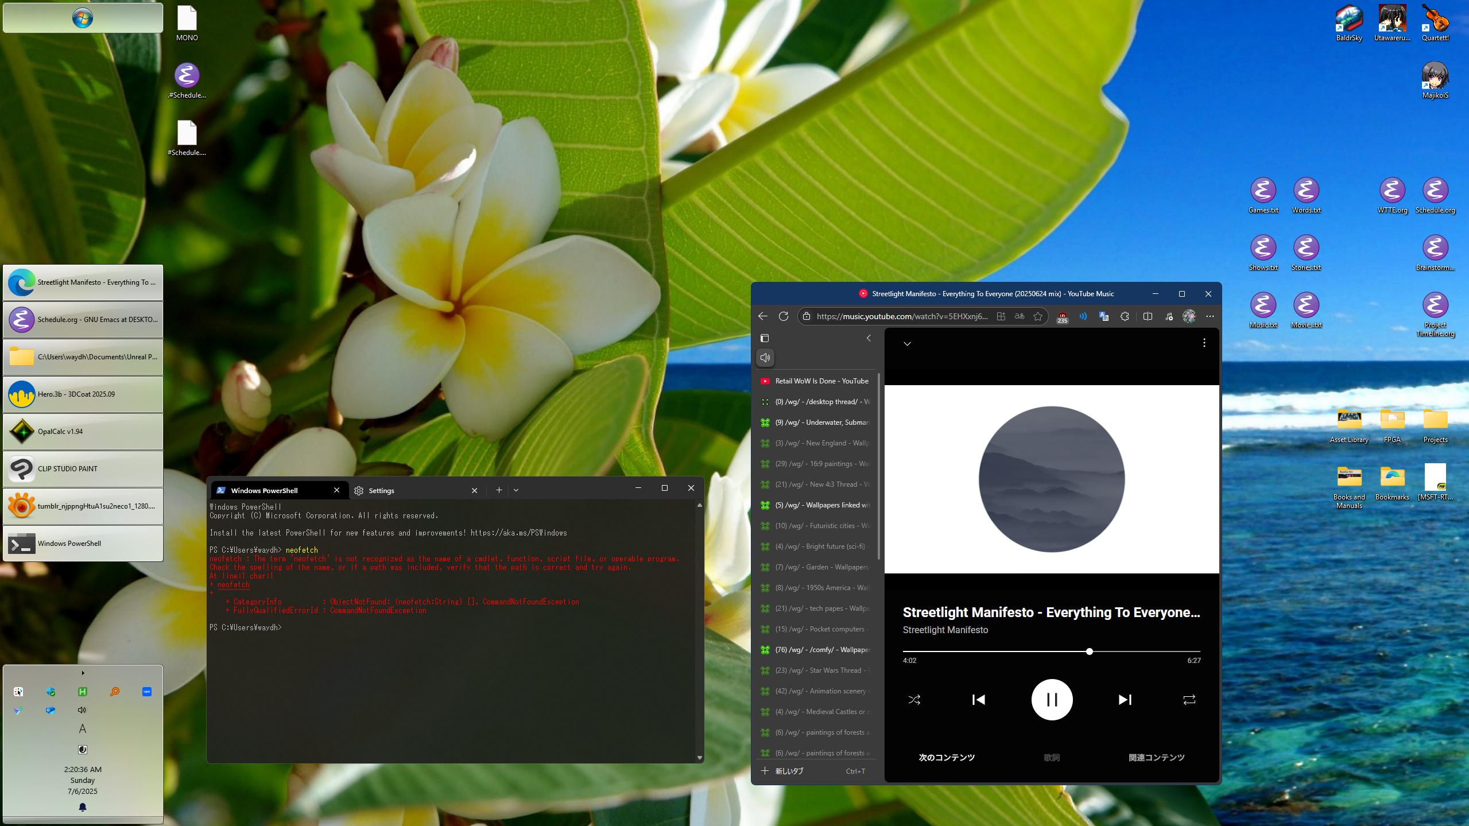Viewport: 1469px width, 826px height.
Task: Go back to the previous track
Action: click(x=979, y=699)
